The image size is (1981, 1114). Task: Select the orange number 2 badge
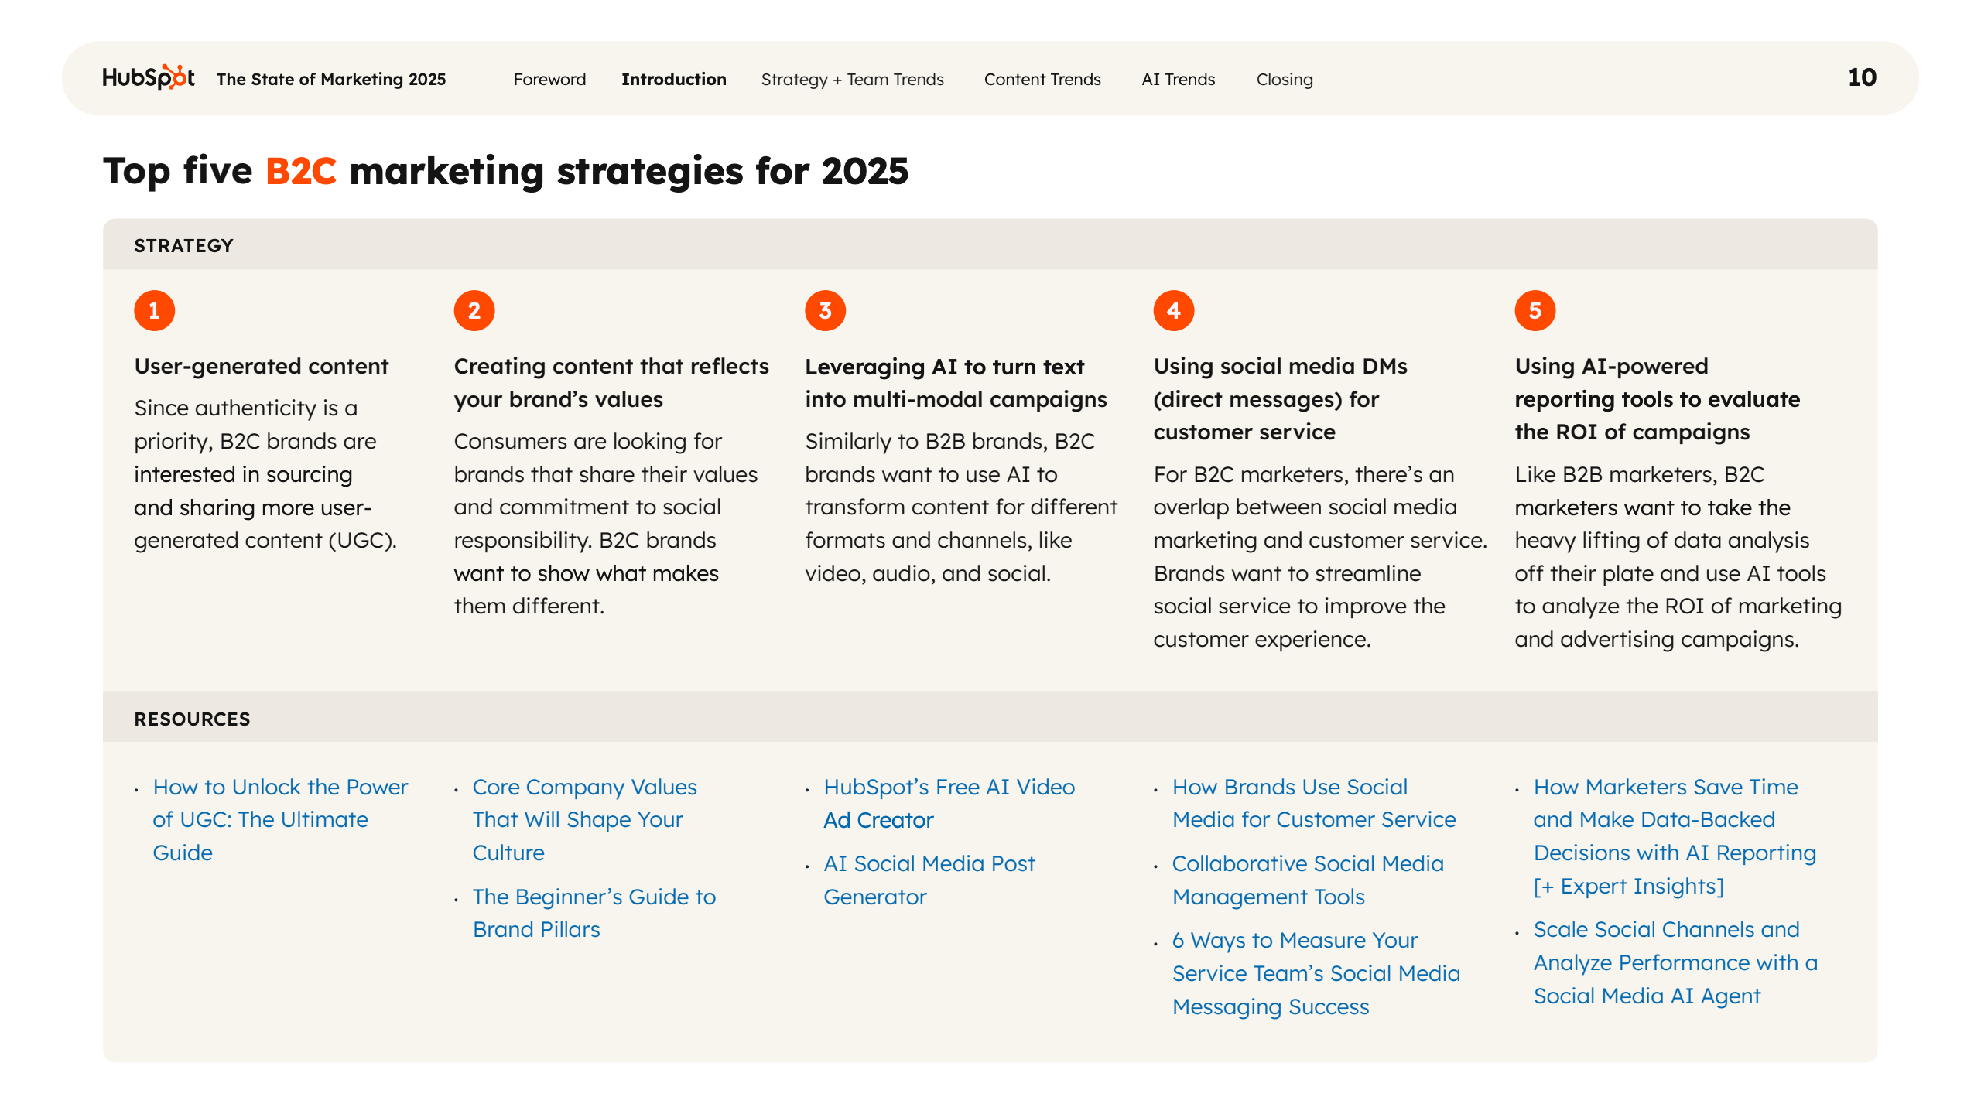474,310
